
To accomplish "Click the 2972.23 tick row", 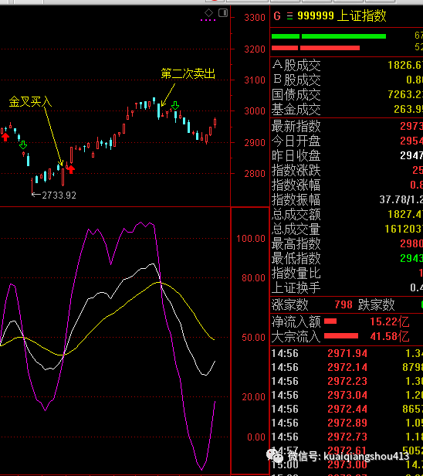I will (347, 381).
